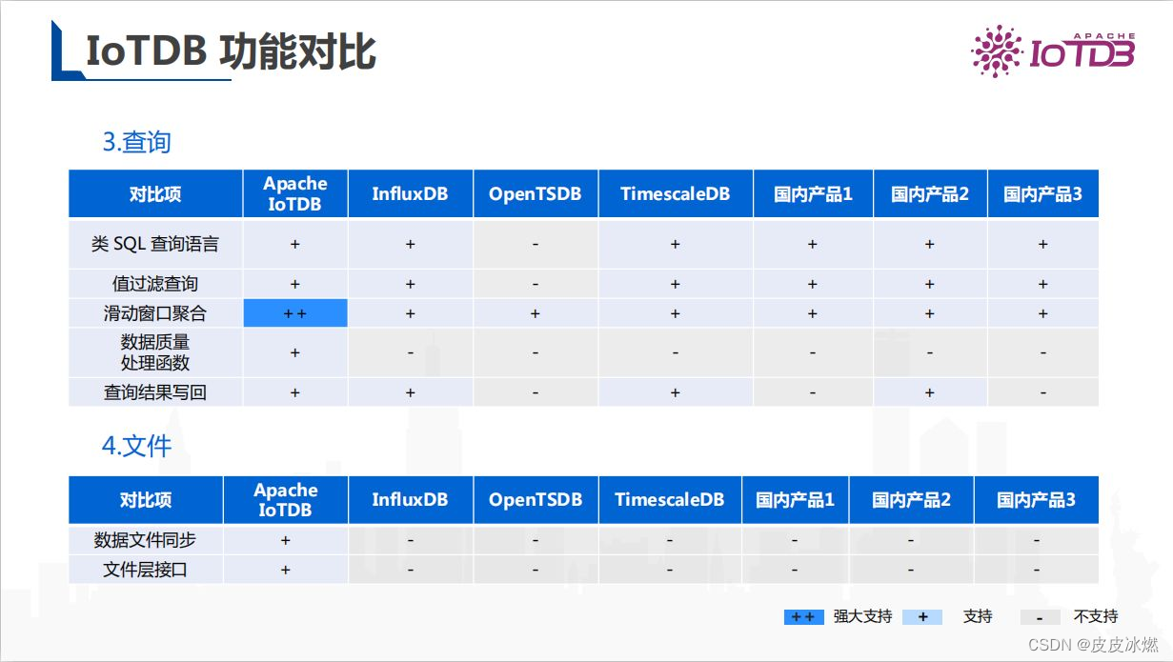Select the '文件层接口' row label
This screenshot has height=662, width=1173.
pyautogui.click(x=146, y=570)
